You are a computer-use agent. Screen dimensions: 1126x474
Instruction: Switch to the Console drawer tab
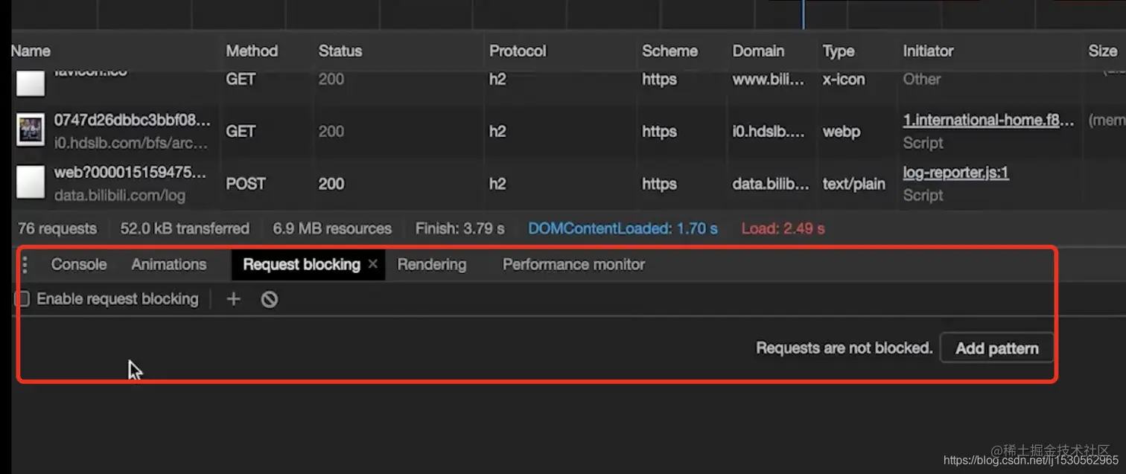[x=79, y=264]
